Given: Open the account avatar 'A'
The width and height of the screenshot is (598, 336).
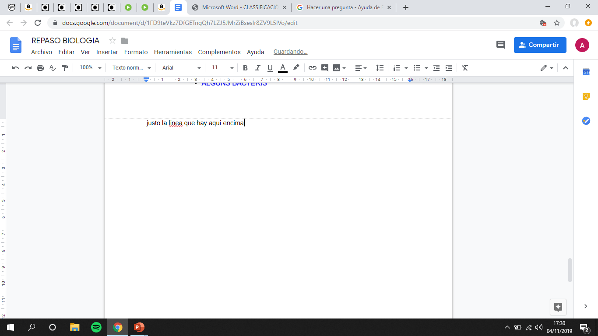Looking at the screenshot, I should (582, 45).
